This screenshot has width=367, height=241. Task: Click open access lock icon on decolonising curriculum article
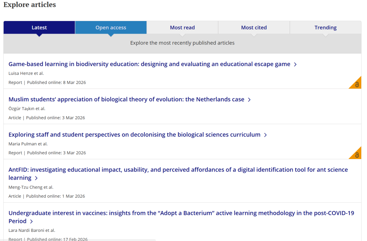point(356,155)
